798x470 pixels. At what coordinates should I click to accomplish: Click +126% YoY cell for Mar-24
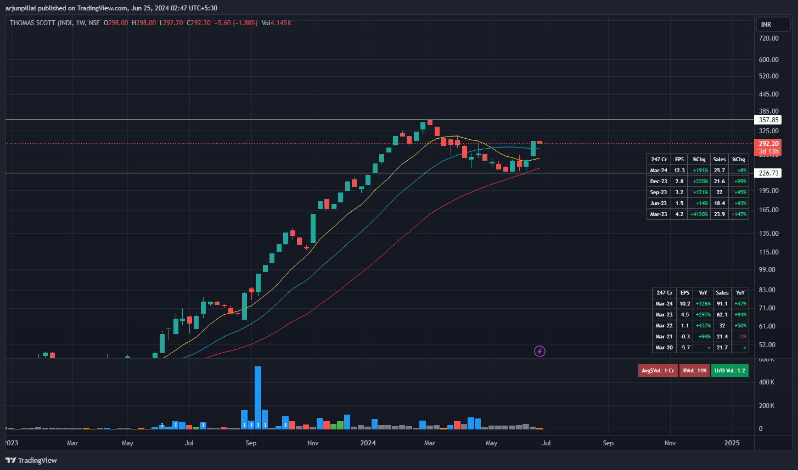(703, 303)
